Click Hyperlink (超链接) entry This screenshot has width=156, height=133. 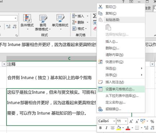(x=121, y=109)
